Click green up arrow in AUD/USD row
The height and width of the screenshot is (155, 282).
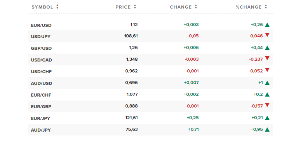(267, 83)
